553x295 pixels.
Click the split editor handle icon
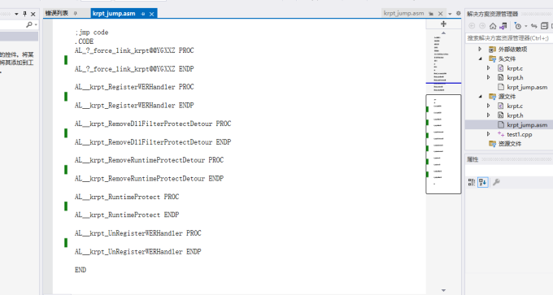coord(443,24)
